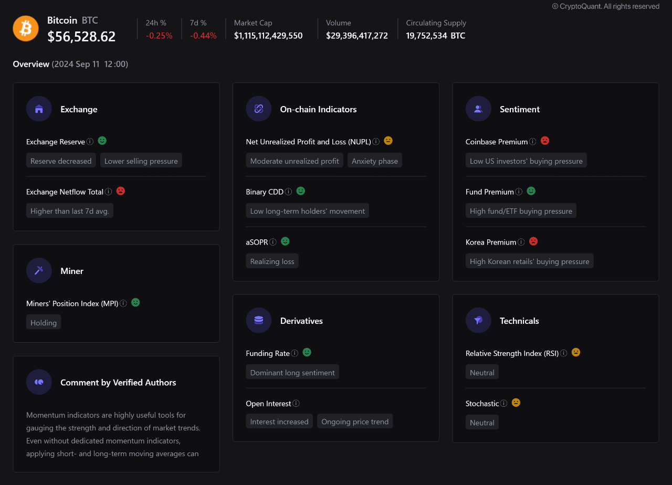672x485 pixels.
Task: Open the info tooltip for Exchange Reserve
Action: click(90, 142)
